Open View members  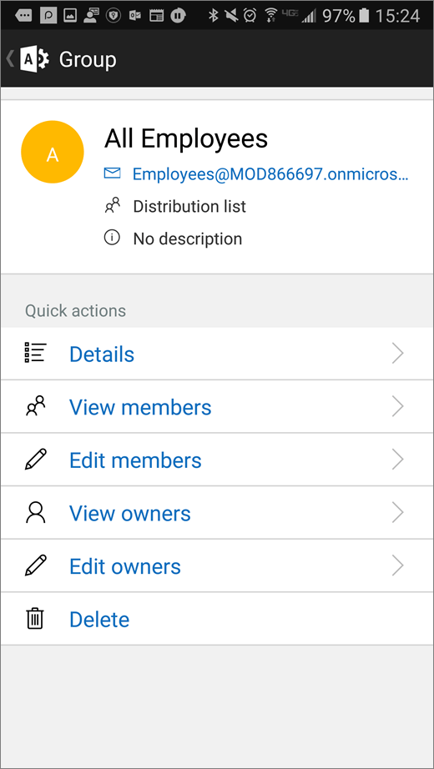[x=217, y=406]
